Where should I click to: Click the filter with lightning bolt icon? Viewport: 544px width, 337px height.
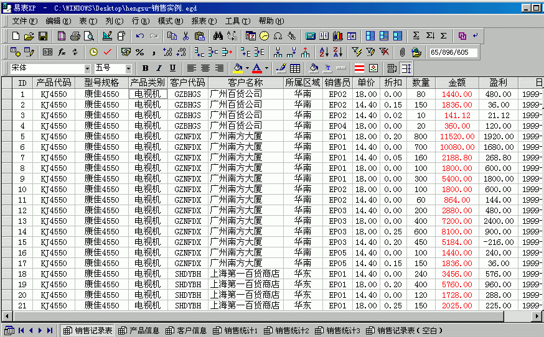click(356, 52)
